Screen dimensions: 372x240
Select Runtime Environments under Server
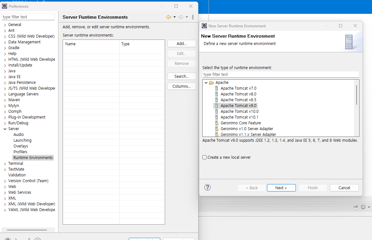pos(33,158)
